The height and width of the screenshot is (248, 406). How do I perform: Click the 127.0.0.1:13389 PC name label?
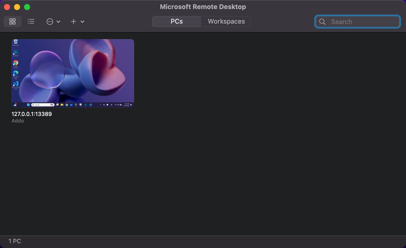click(x=32, y=114)
